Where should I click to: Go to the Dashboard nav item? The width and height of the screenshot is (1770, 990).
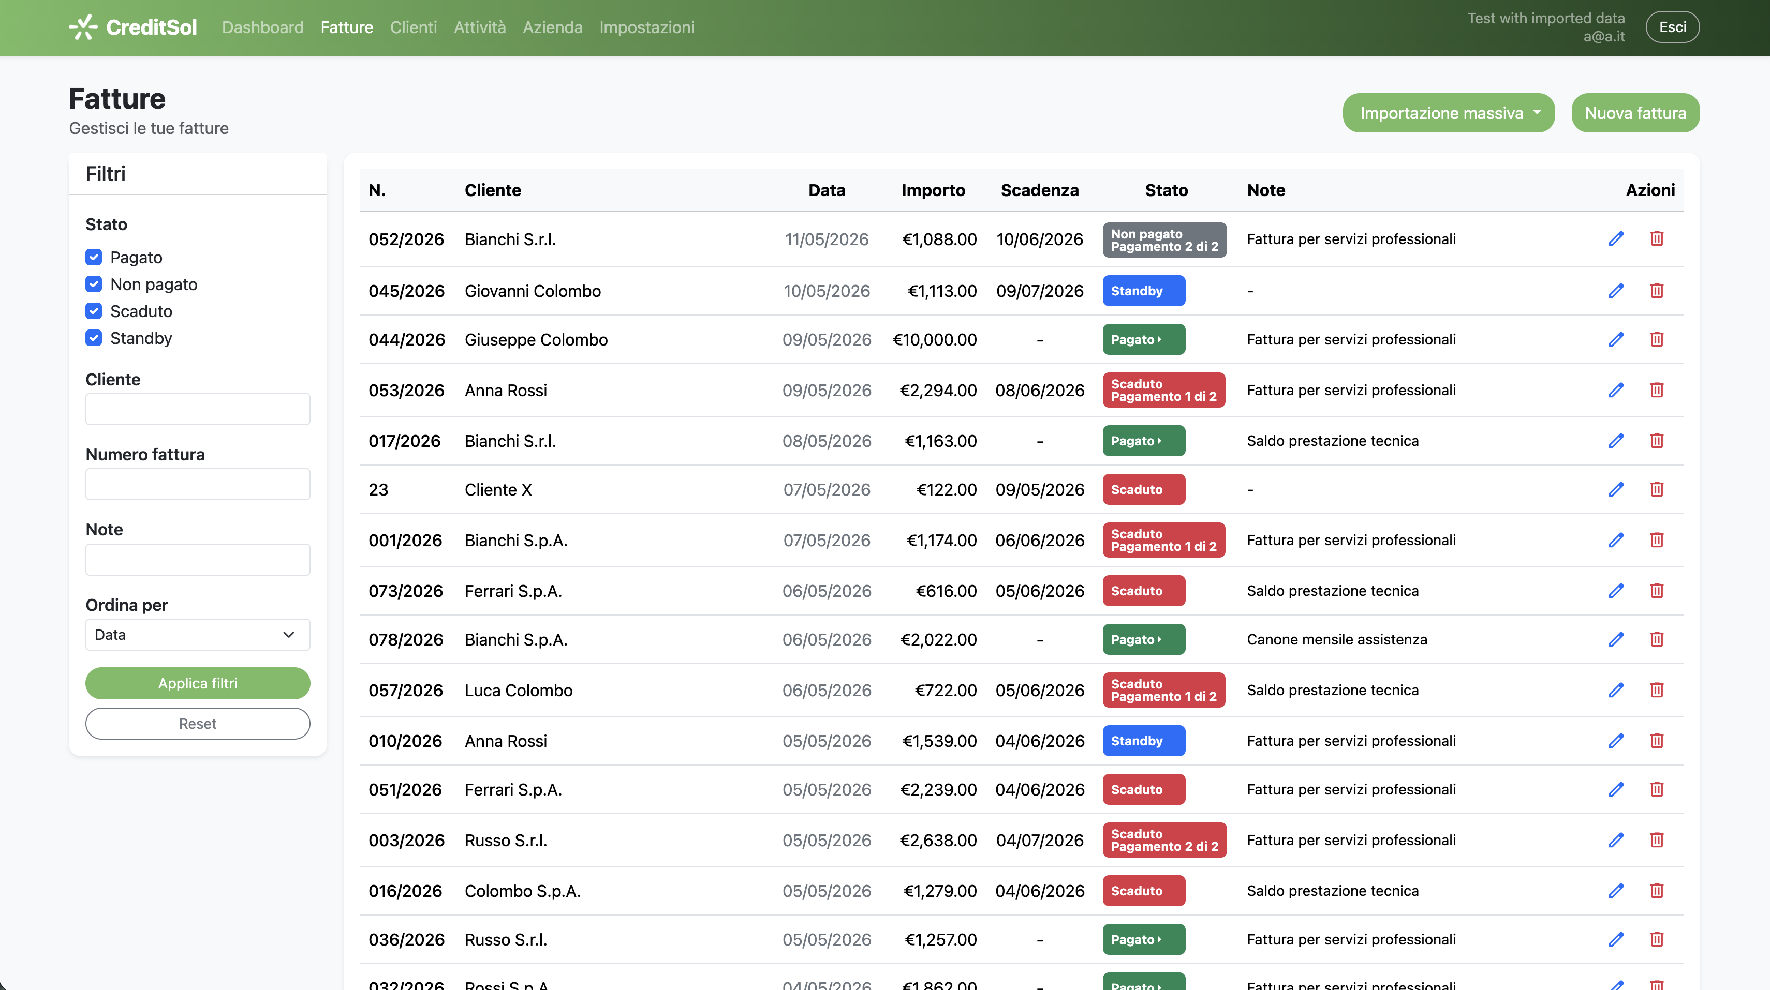(x=262, y=27)
